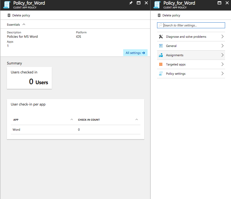Click the Users checked in summary tile
This screenshot has height=199, width=231.
(29, 78)
